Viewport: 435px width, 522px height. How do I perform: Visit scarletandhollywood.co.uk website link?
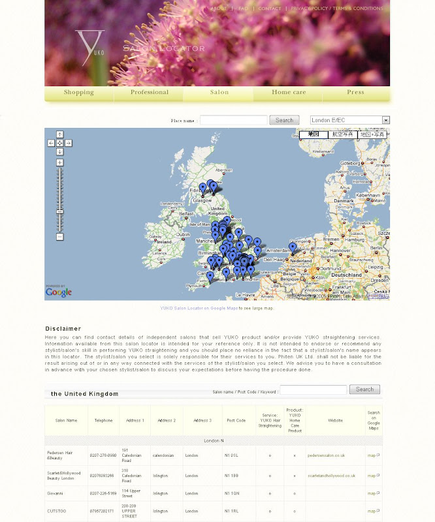point(331,476)
